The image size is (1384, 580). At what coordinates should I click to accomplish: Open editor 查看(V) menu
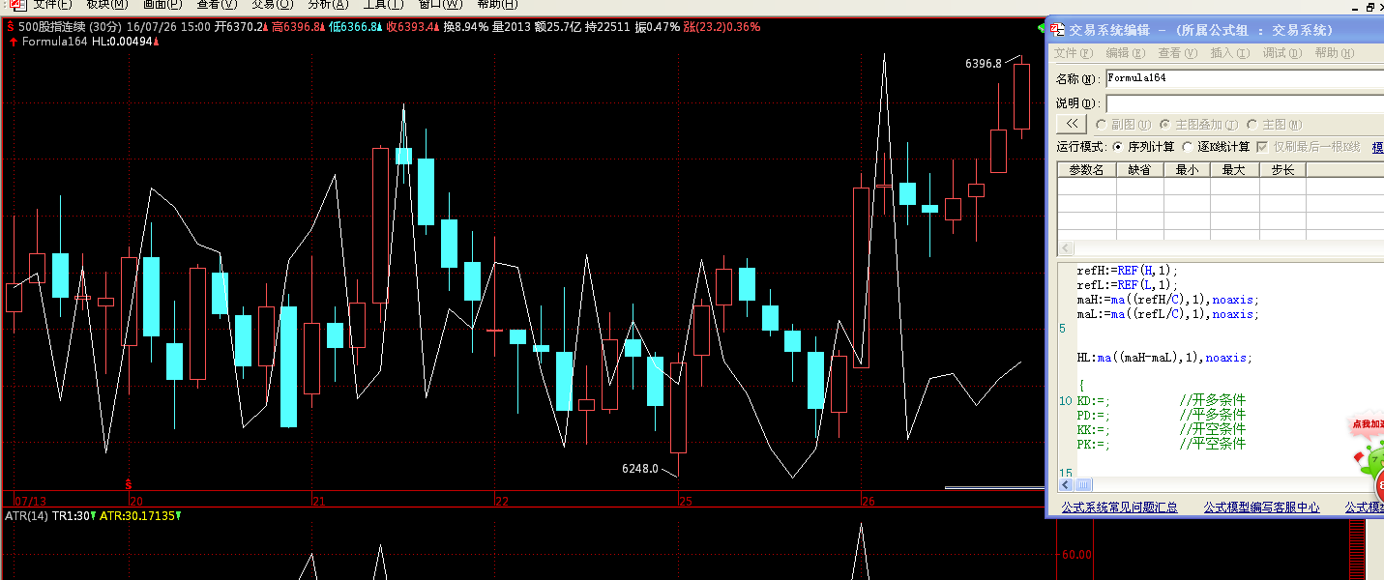pyautogui.click(x=1178, y=53)
